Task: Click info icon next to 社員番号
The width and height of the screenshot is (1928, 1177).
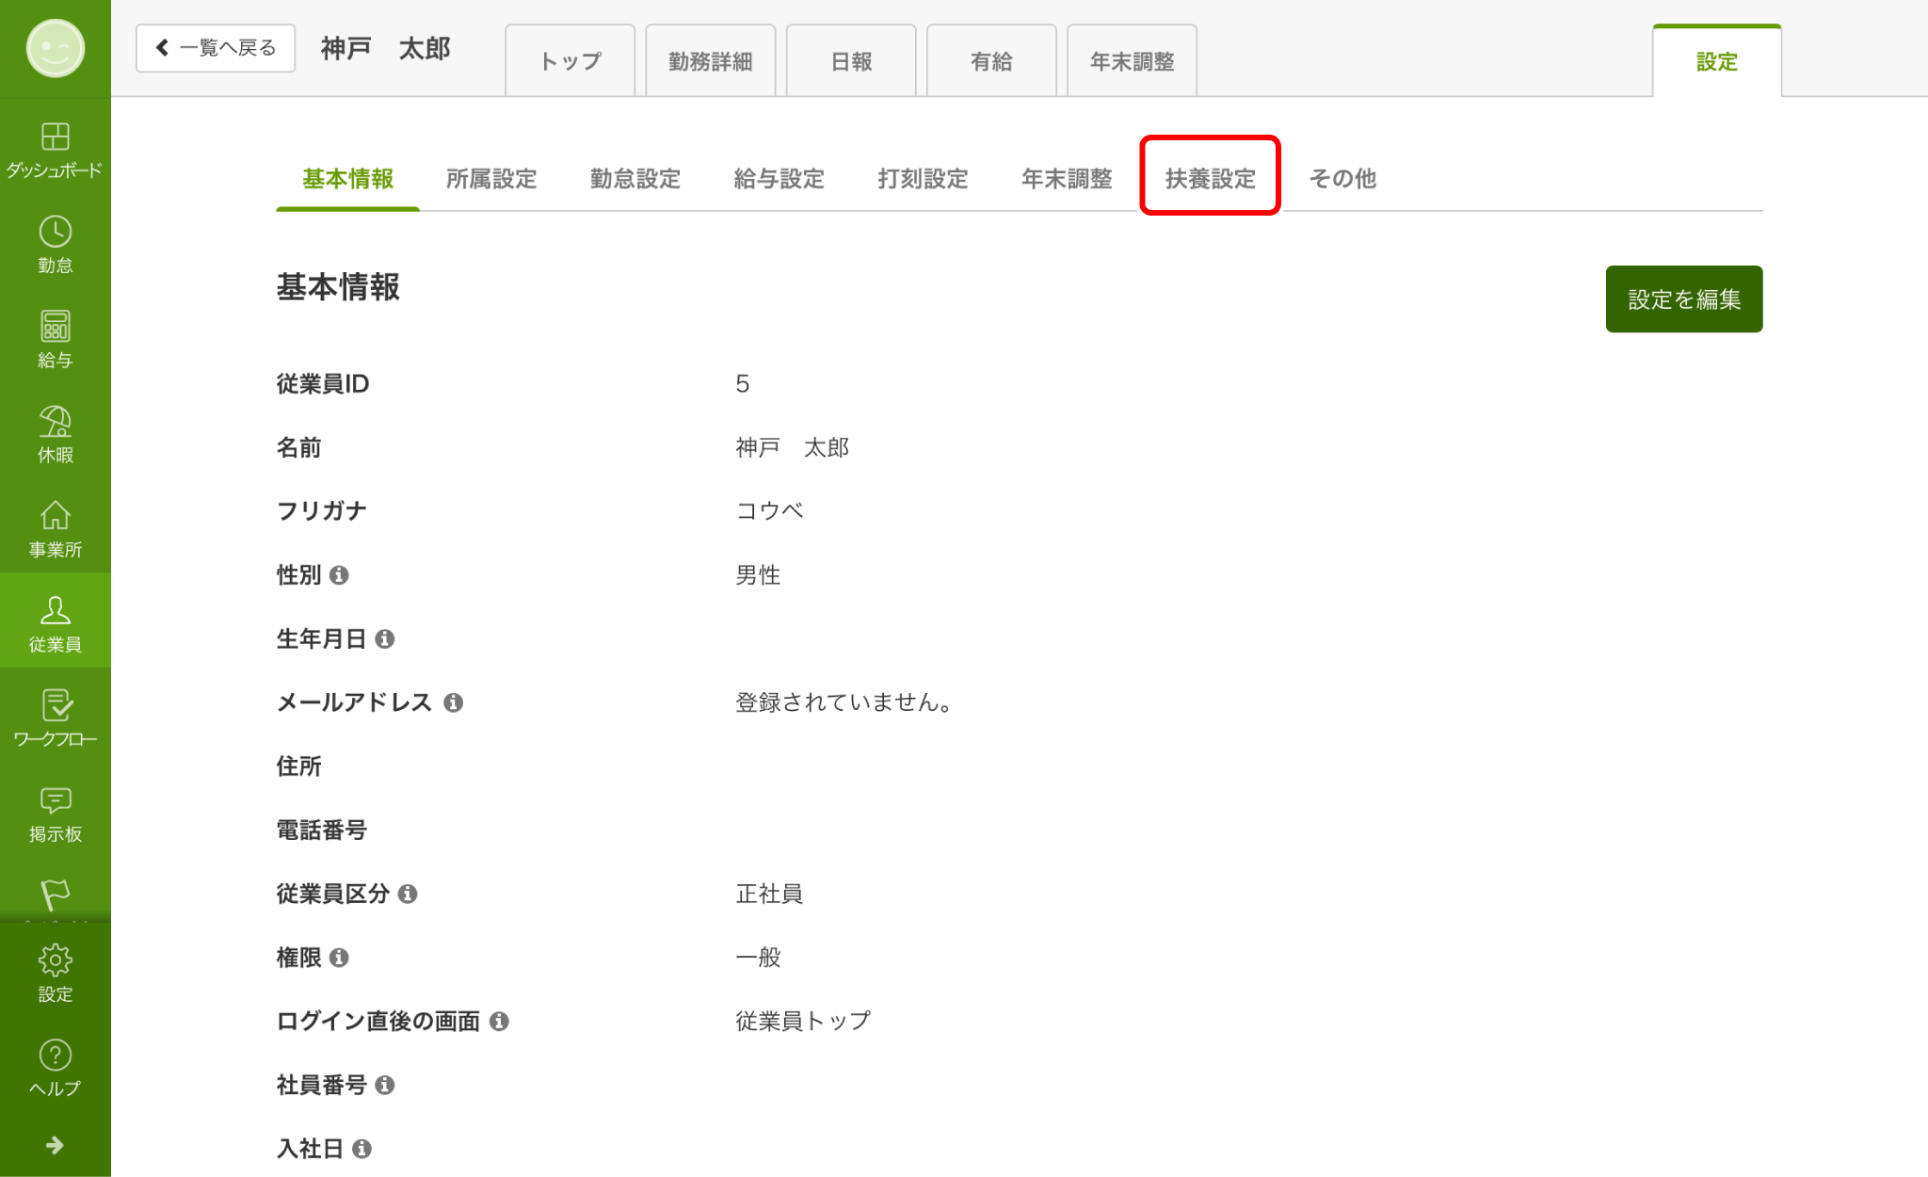Action: [x=384, y=1086]
